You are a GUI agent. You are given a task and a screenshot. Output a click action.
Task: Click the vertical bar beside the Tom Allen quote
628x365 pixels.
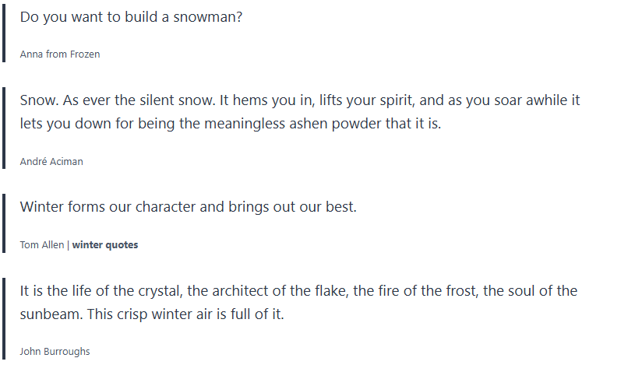point(4,223)
